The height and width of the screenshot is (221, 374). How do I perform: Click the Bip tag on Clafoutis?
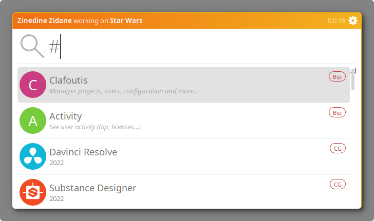(x=337, y=77)
